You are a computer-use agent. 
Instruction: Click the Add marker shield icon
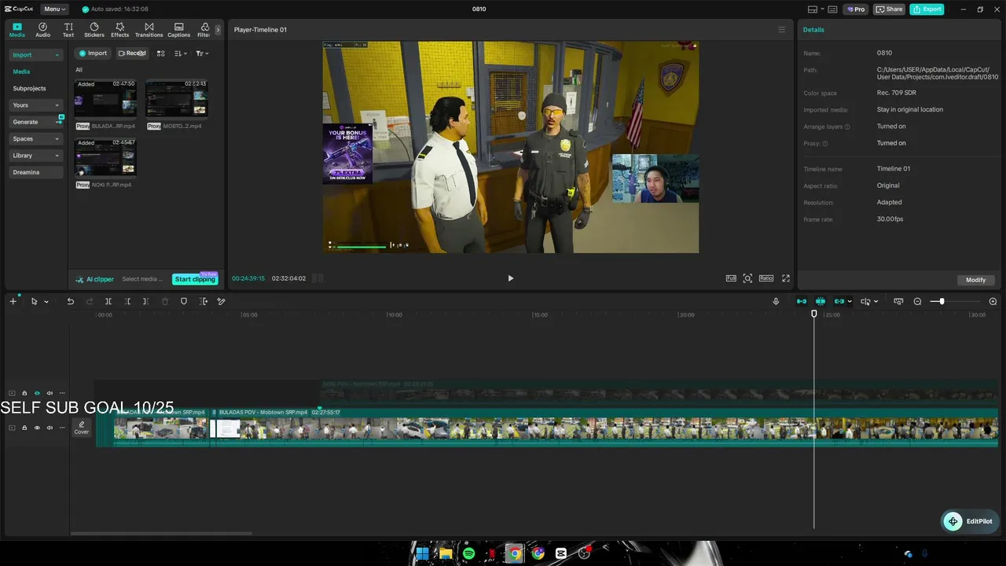[184, 301]
